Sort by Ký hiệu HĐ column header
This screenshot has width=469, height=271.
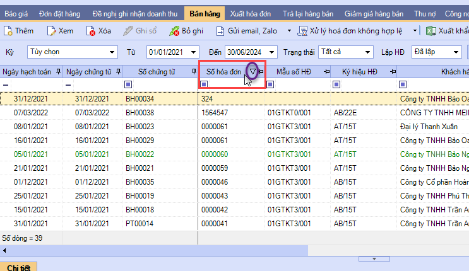click(x=360, y=72)
